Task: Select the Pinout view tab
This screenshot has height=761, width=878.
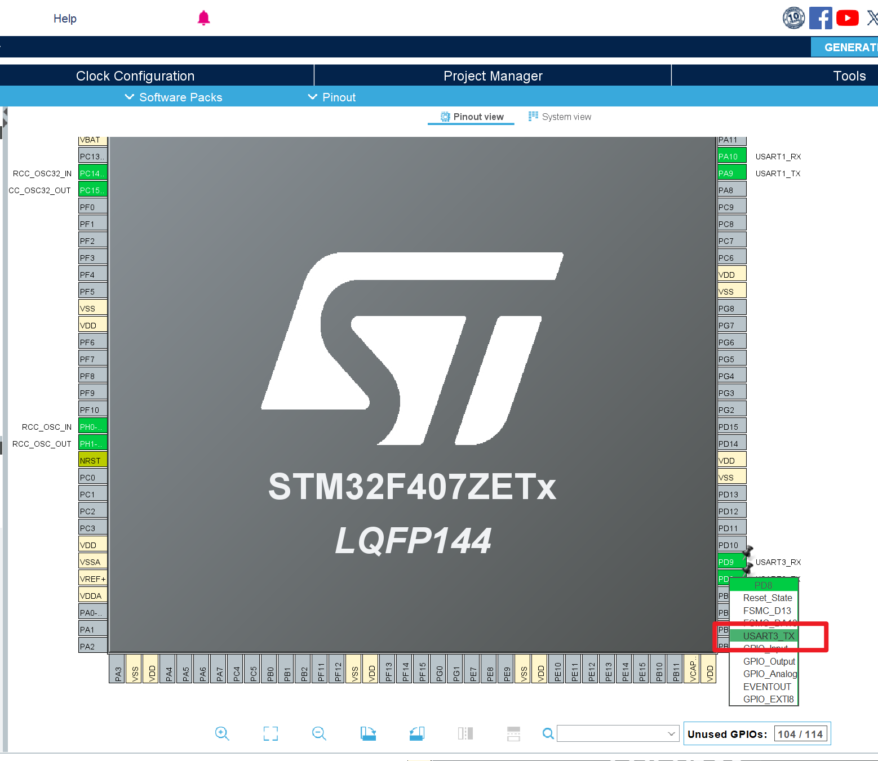Action: [x=472, y=117]
